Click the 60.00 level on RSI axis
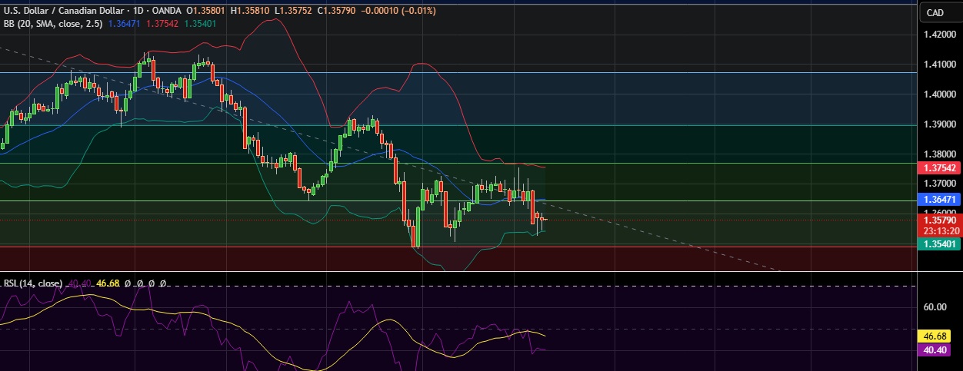This screenshot has width=963, height=371. click(935, 307)
